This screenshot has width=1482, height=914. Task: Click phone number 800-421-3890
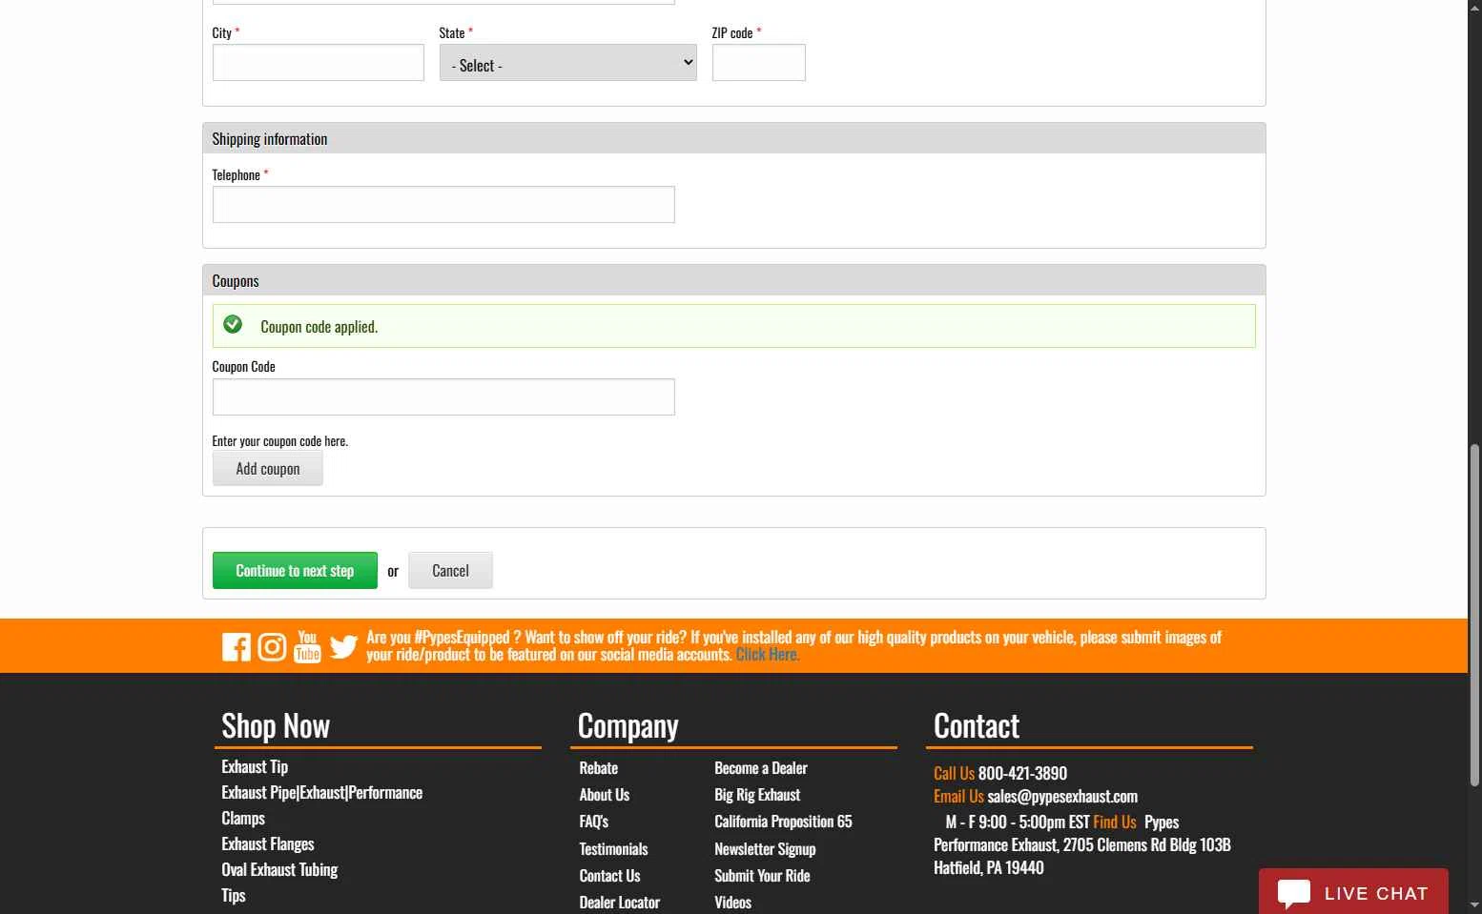point(1022,773)
